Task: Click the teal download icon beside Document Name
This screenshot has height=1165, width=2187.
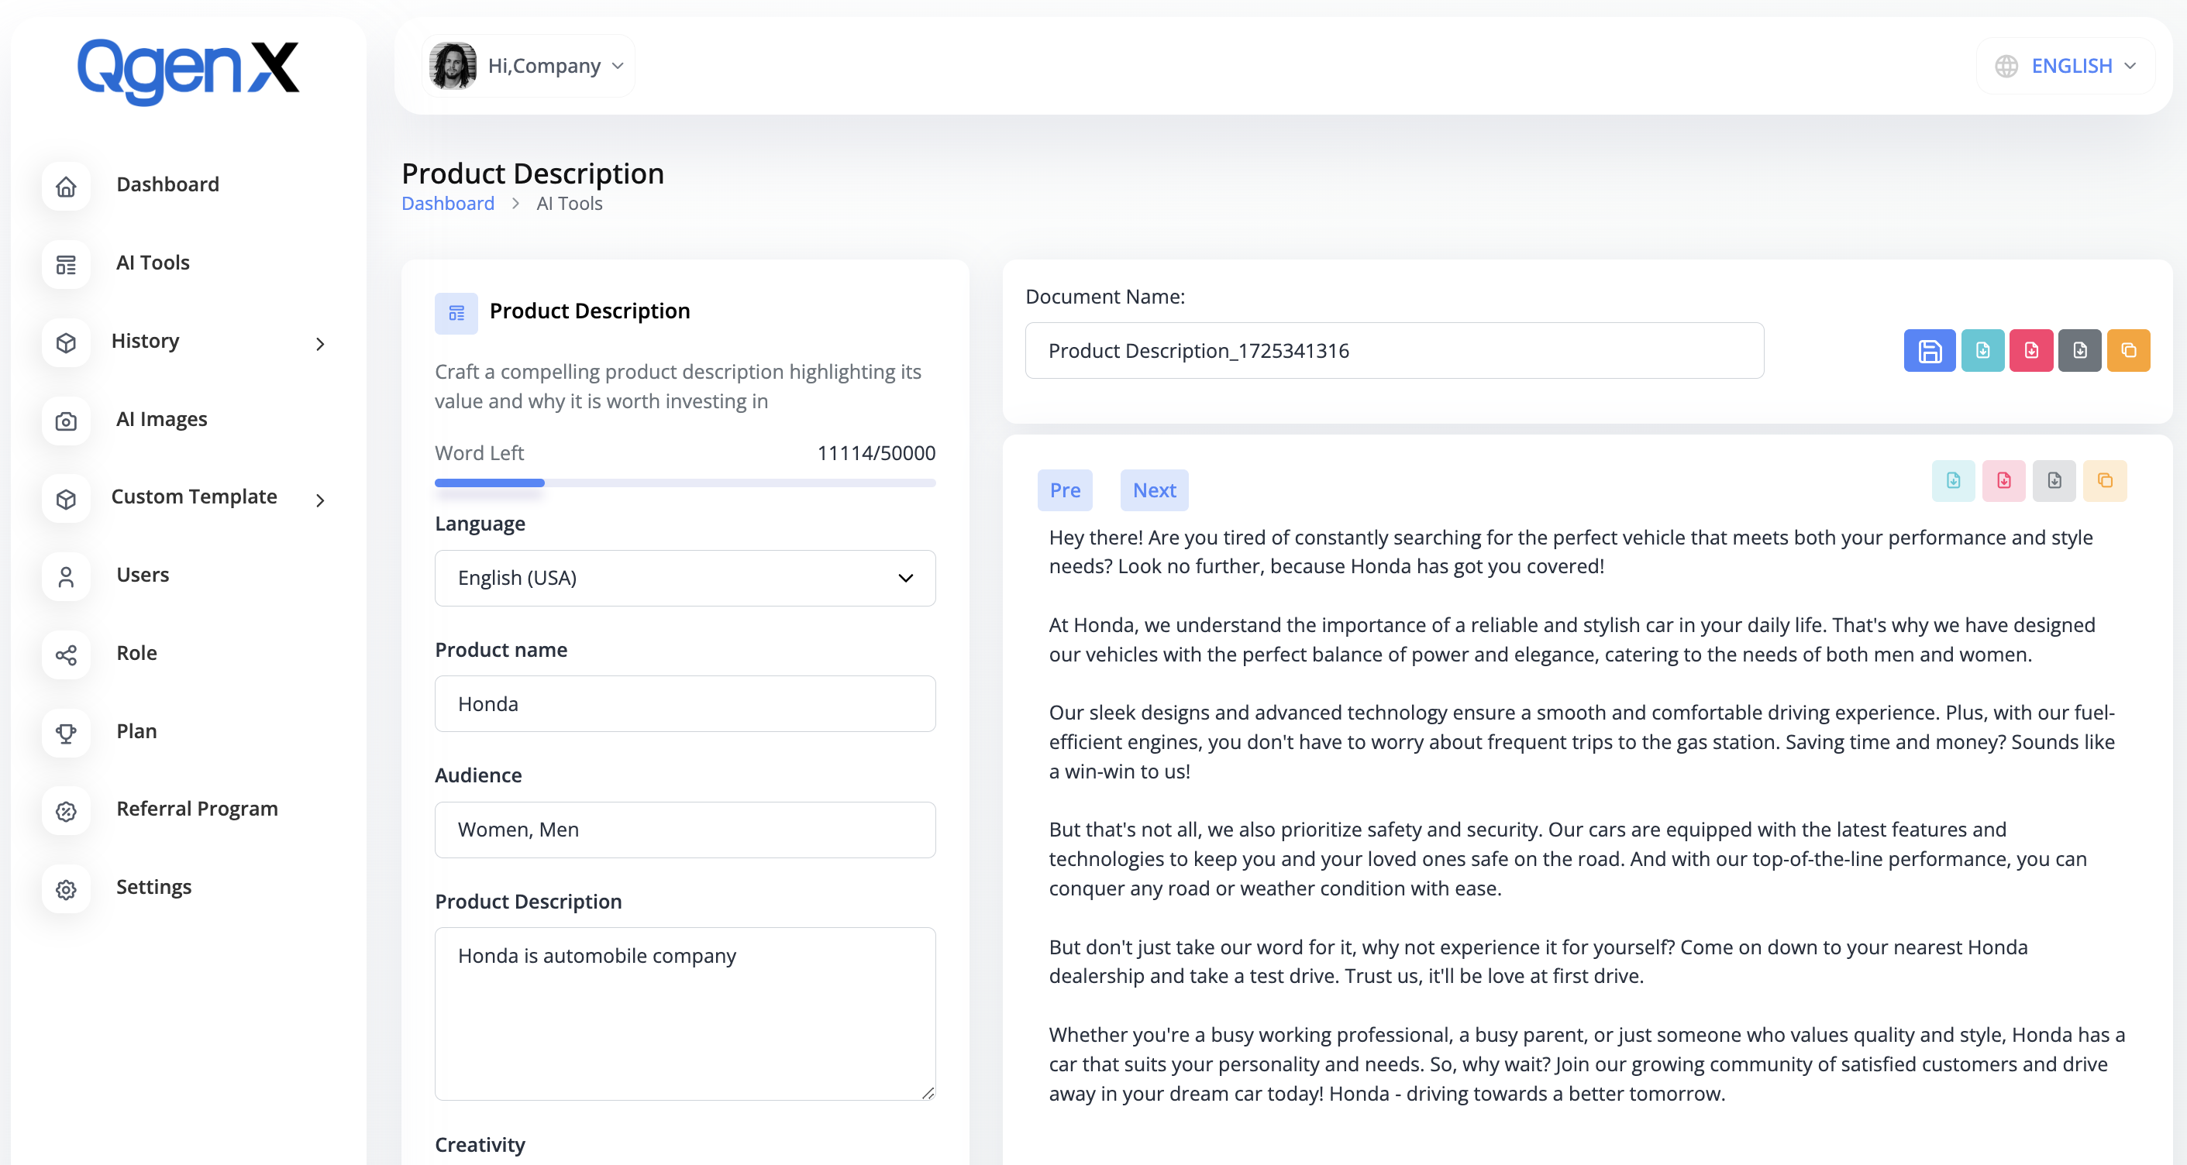Action: (1982, 350)
